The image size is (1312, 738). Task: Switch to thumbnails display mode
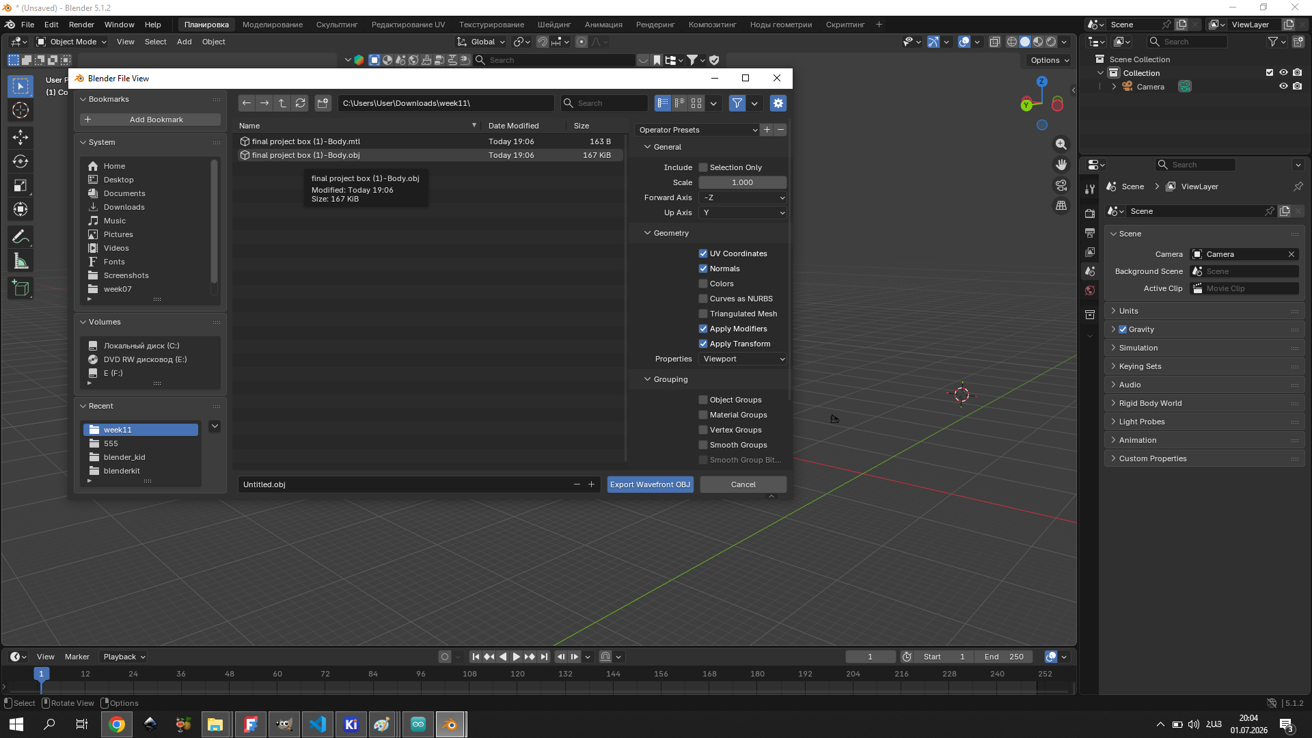click(x=696, y=103)
